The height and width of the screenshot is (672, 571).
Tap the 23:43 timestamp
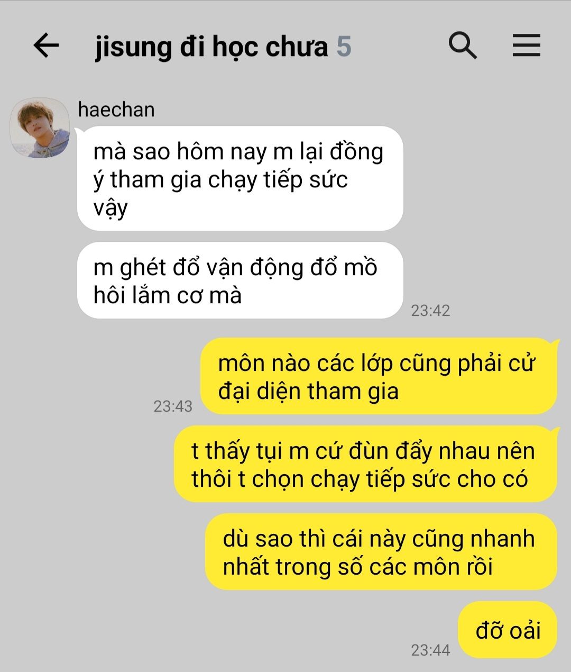coord(173,406)
